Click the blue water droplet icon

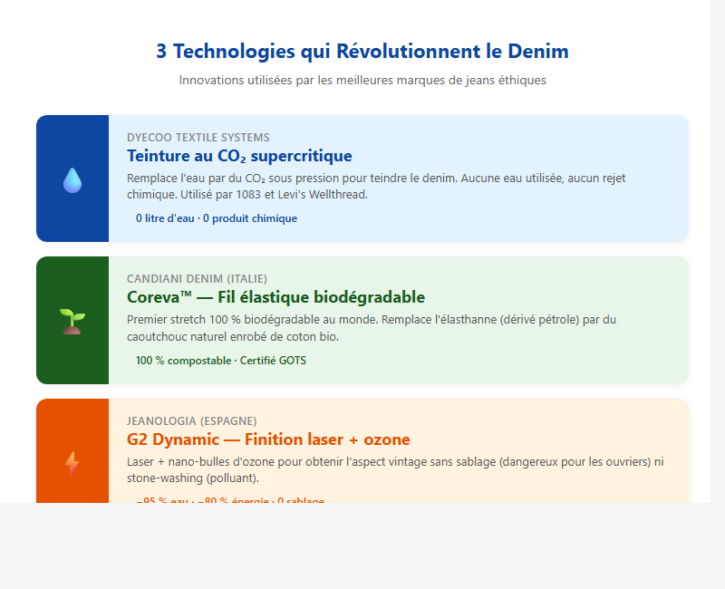click(x=72, y=179)
